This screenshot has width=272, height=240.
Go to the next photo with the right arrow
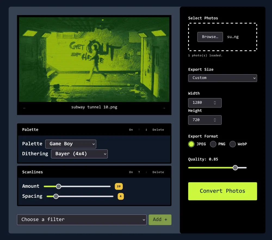[164, 108]
